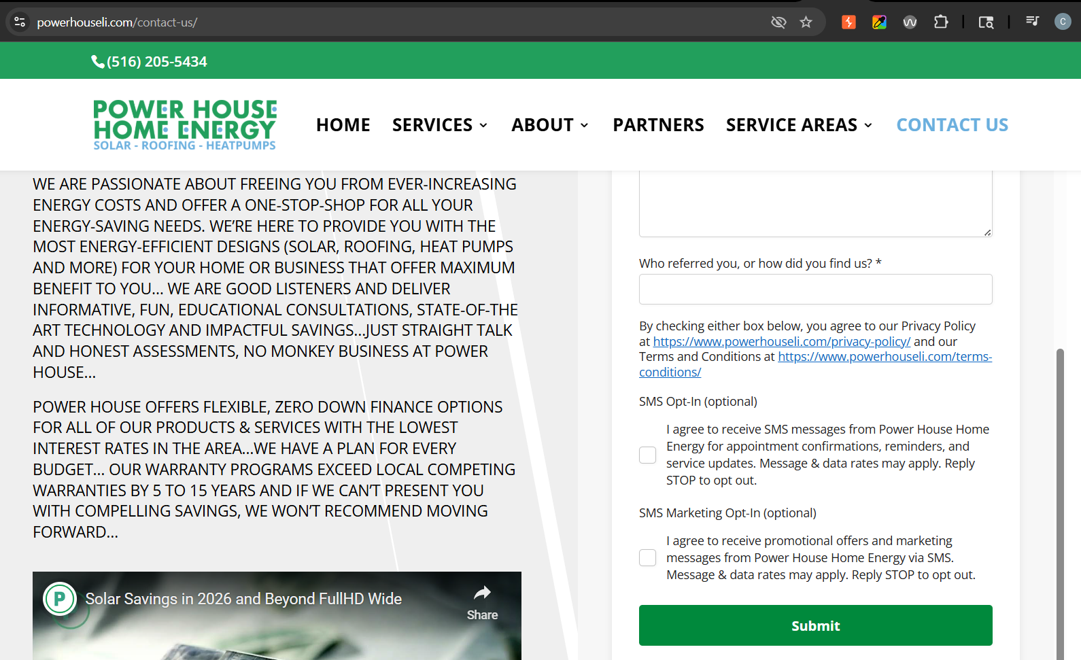Viewport: 1081px width, 660px height.
Task: Bookmark this page with the star icon
Action: click(806, 22)
